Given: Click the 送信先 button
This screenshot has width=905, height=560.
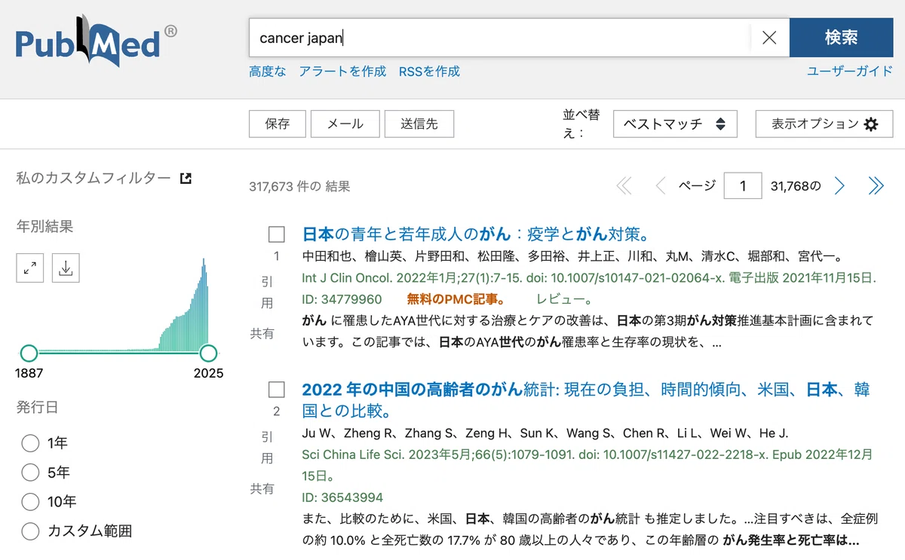Looking at the screenshot, I should coord(419,124).
